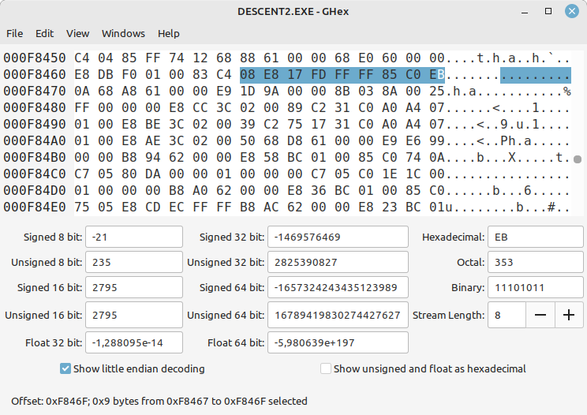Click offset label 000F84C0
This screenshot has width=587, height=415.
35,174
